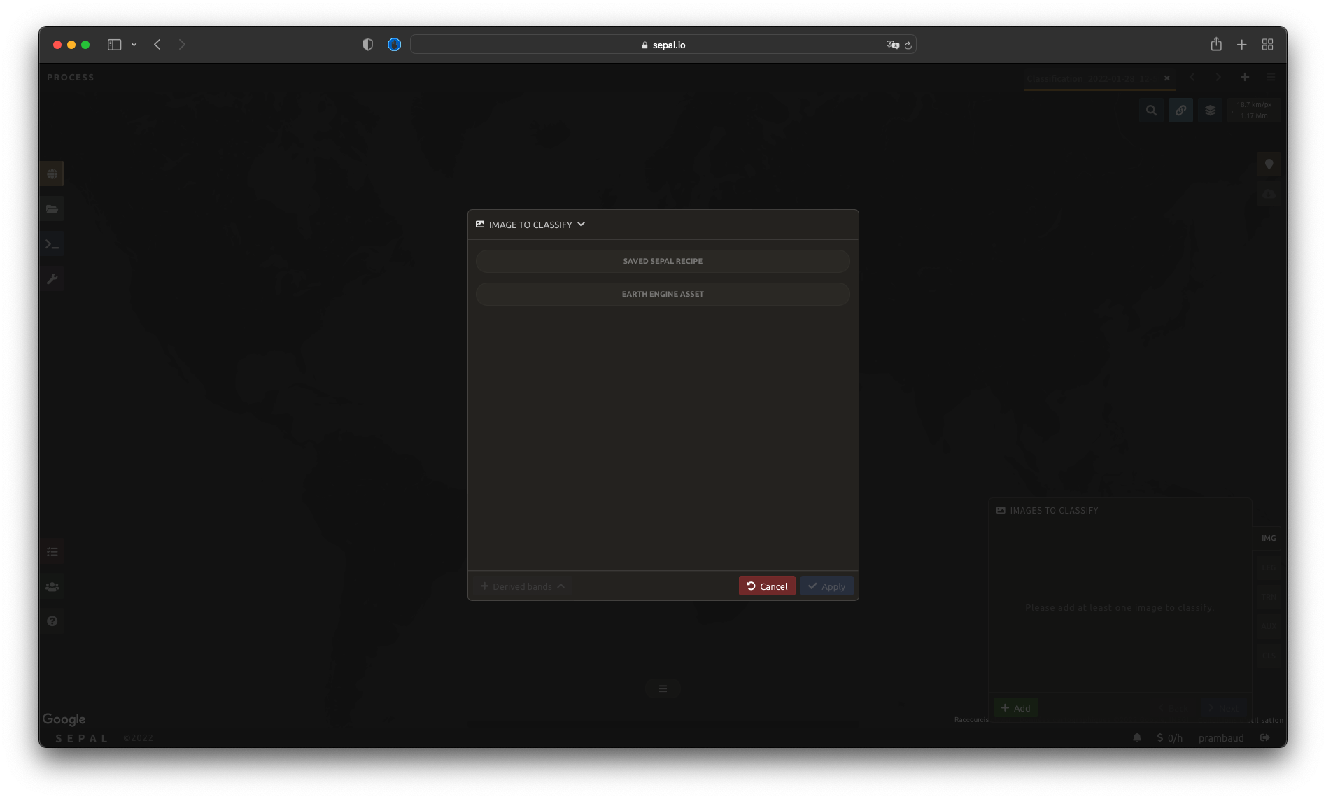
Task: Add a new recipe tab with plus
Action: (1244, 78)
